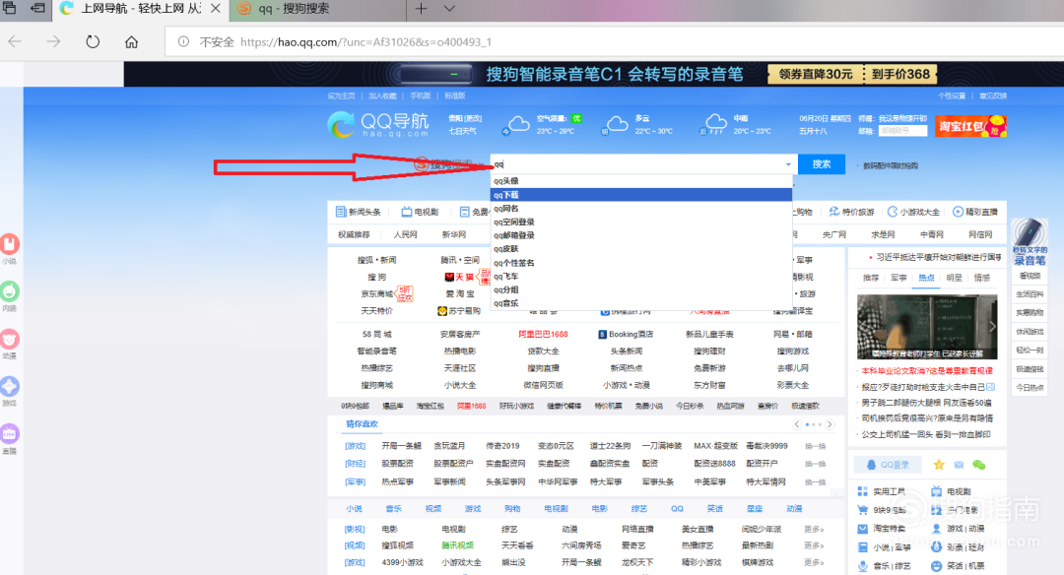The image size is (1064, 575).
Task: Switch to the 'qq - 搜狗搜索' tab
Action: click(317, 9)
